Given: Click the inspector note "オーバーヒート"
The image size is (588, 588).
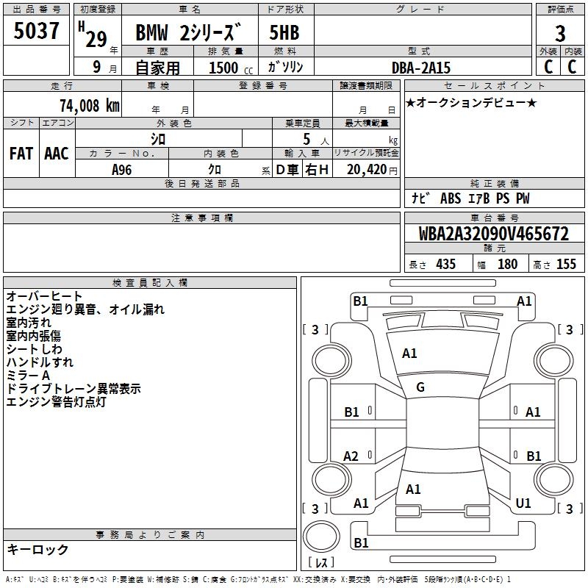Looking at the screenshot, I should tap(44, 296).
